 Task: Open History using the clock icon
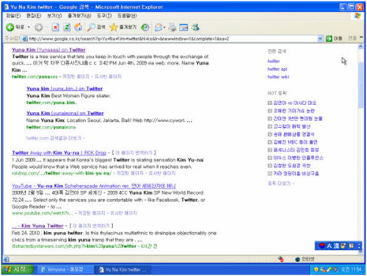[145, 27]
